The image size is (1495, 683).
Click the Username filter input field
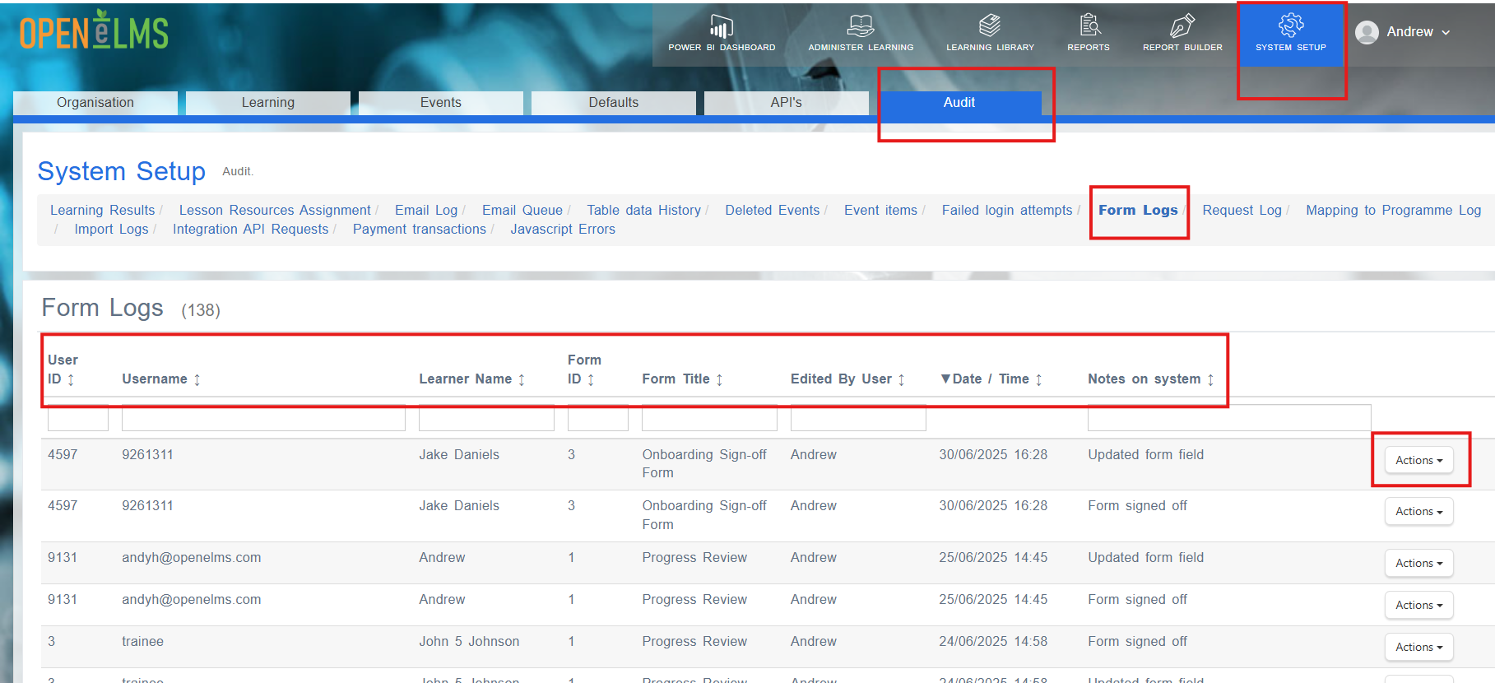click(263, 418)
